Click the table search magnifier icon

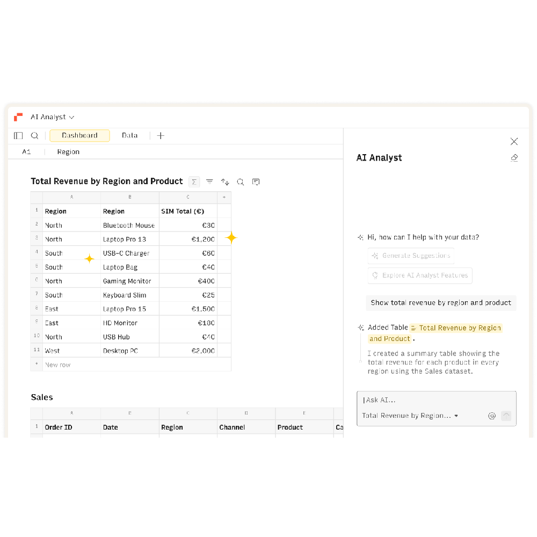(241, 182)
